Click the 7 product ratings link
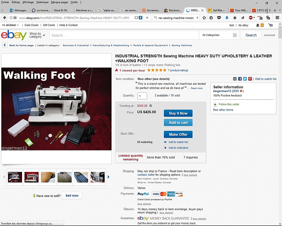This screenshot has width=282, height=226. click(x=178, y=70)
